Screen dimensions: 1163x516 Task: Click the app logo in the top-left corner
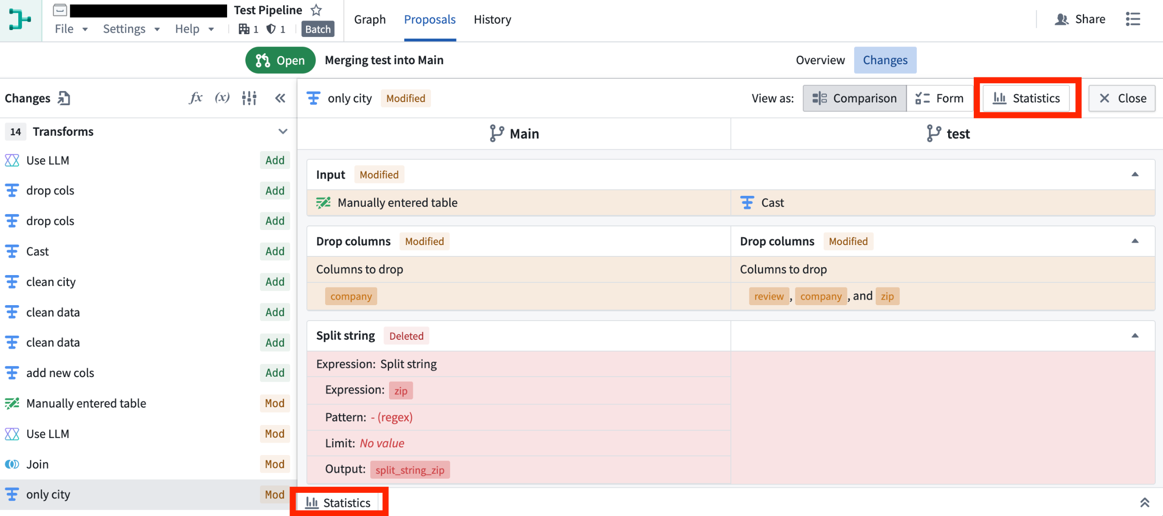[x=20, y=20]
